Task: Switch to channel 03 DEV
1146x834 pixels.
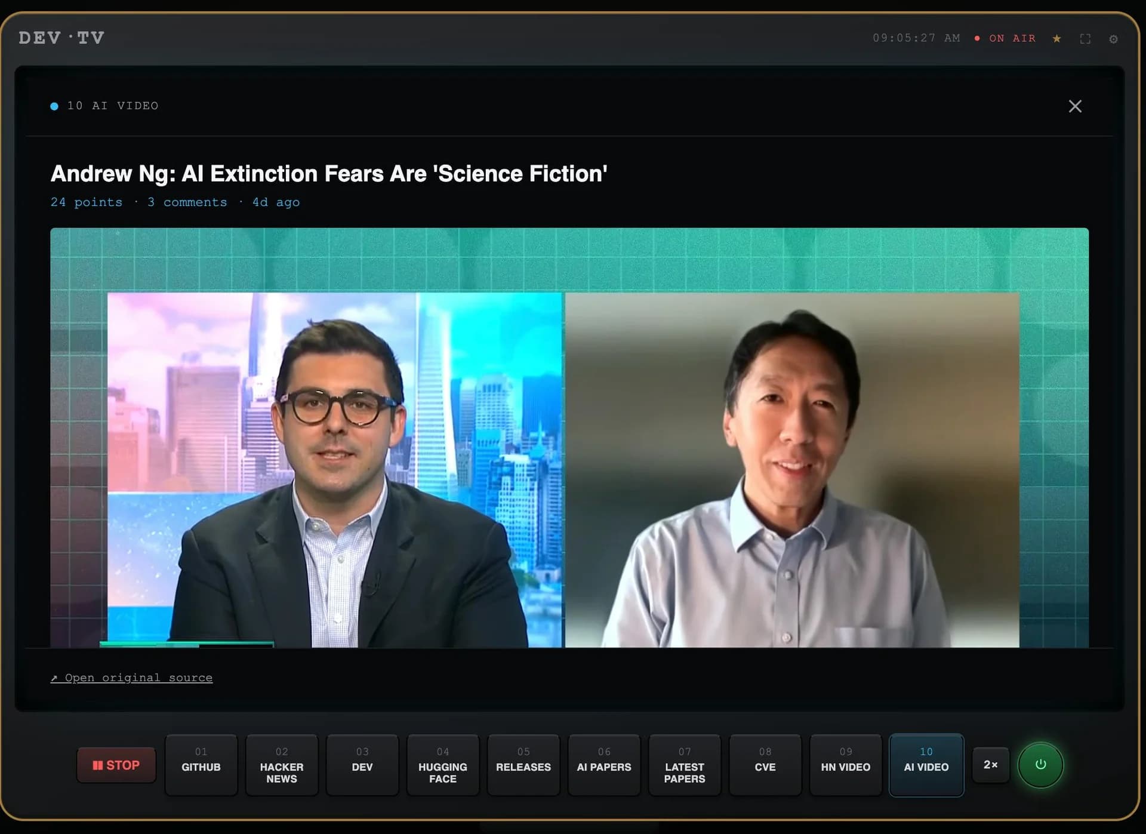Action: (x=362, y=765)
